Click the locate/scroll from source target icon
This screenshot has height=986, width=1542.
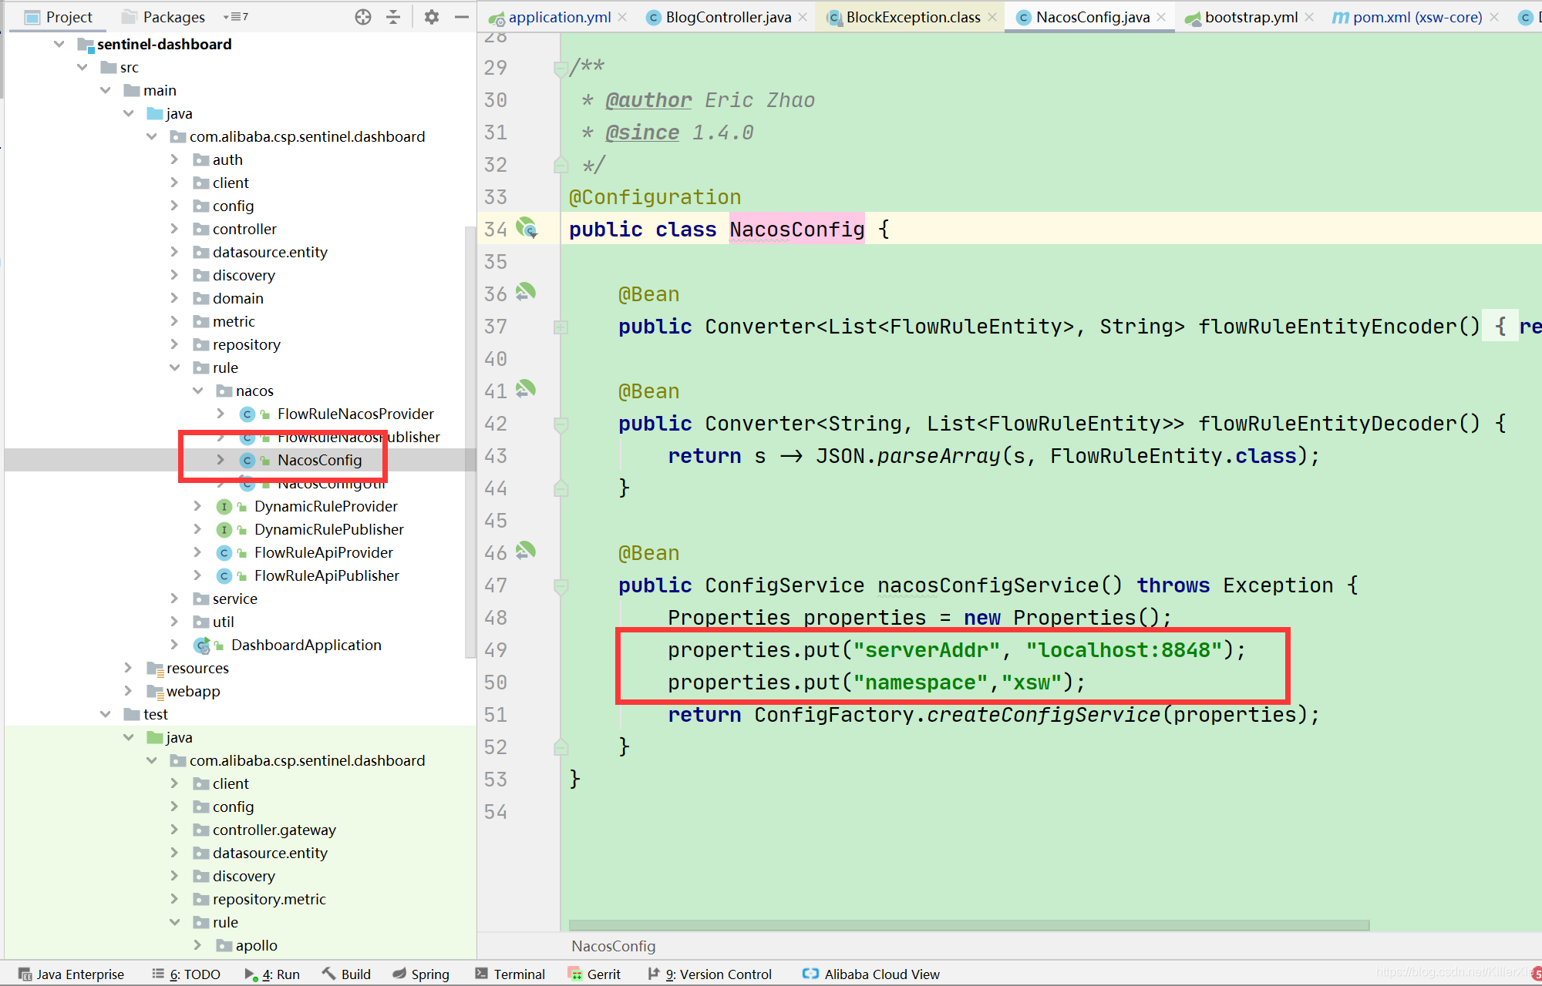coord(363,17)
